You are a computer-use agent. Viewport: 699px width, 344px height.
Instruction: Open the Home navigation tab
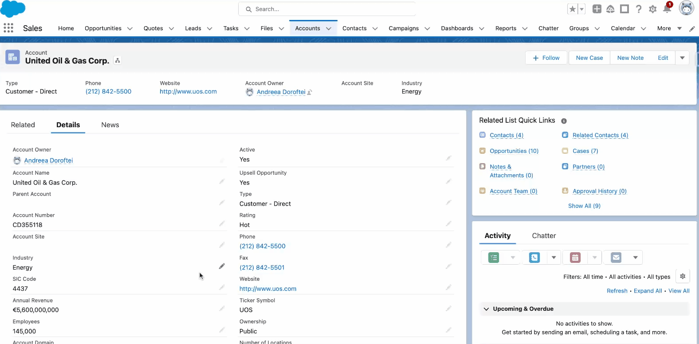coord(66,28)
